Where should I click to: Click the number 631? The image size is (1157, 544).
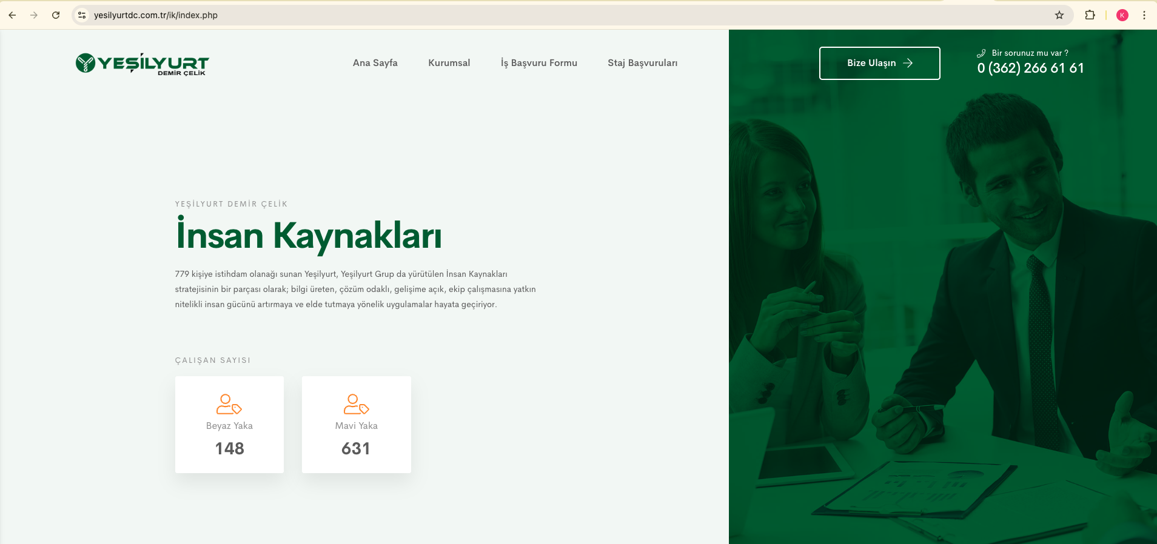tap(356, 449)
